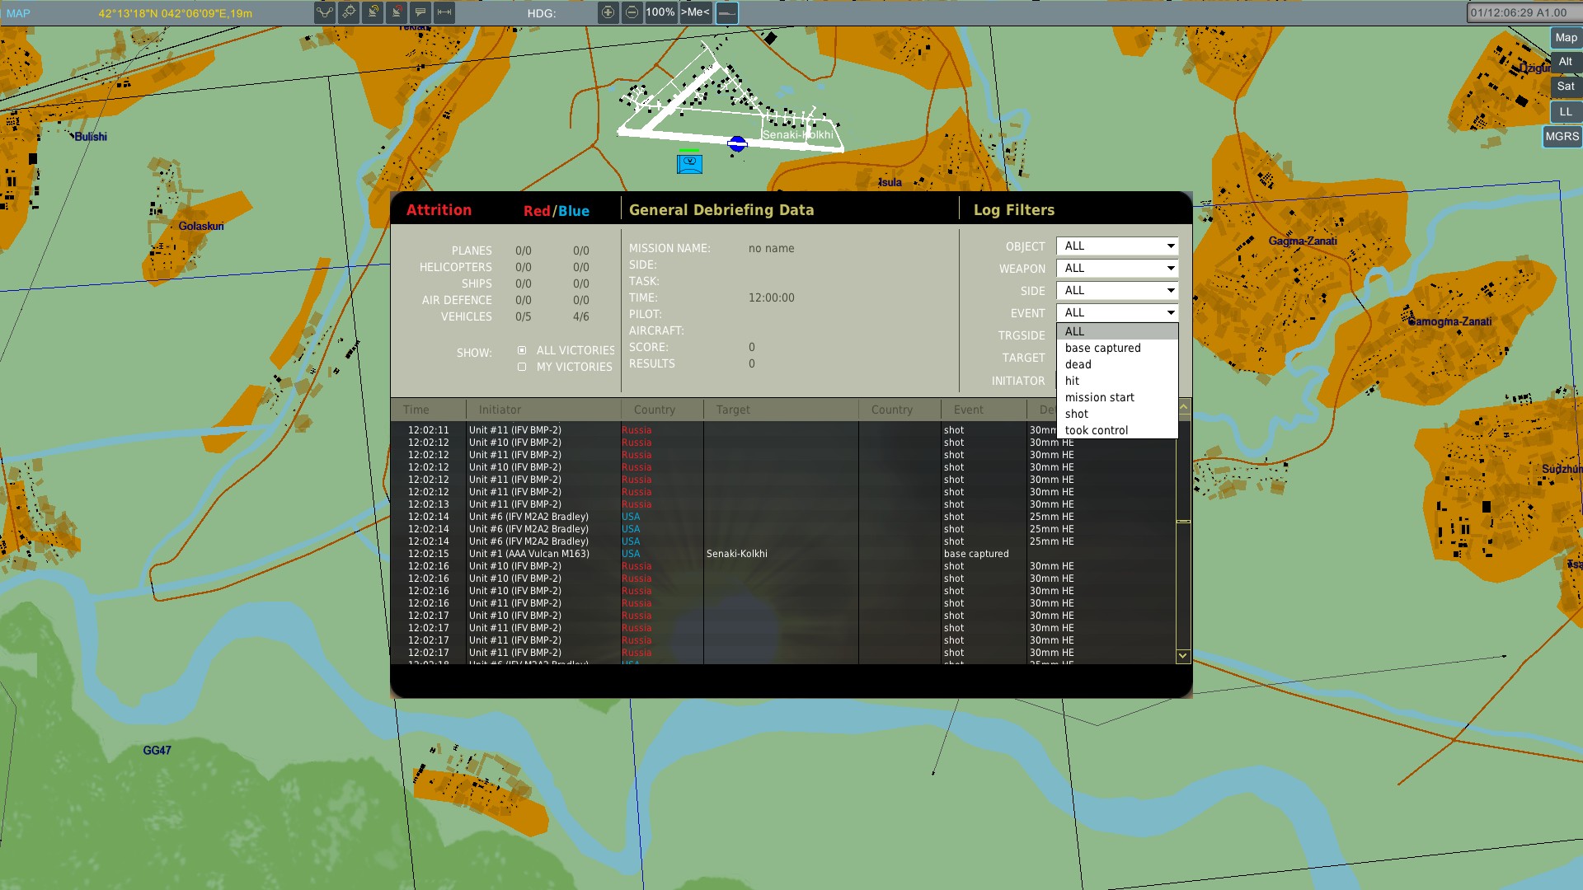Click the speech bubble labels icon
Viewport: 1583px width, 890px height.
click(420, 12)
